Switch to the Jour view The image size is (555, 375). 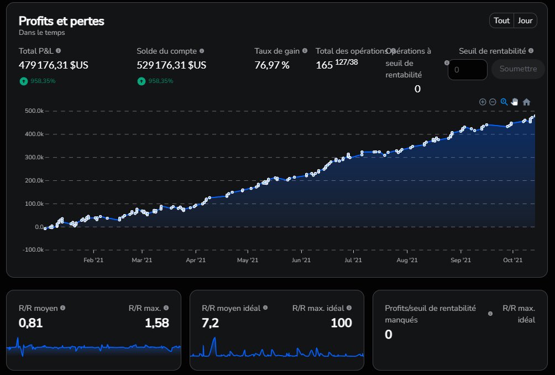pos(525,20)
